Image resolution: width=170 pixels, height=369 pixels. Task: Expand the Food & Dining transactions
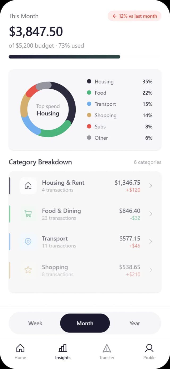(151, 214)
